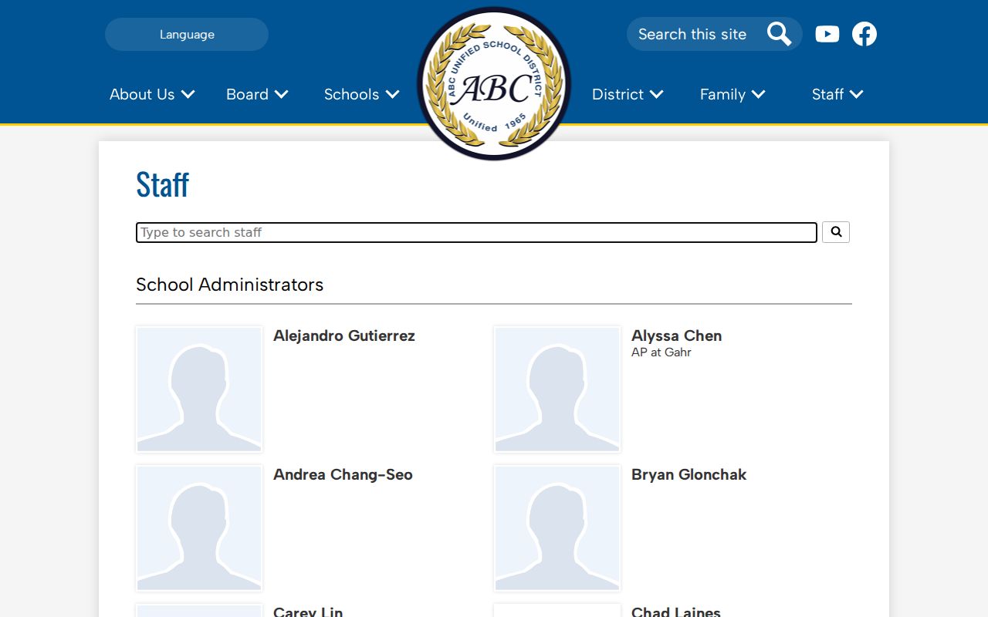Open Carey Lin's profile name
Image resolution: width=988 pixels, height=617 pixels.
pyautogui.click(x=308, y=611)
